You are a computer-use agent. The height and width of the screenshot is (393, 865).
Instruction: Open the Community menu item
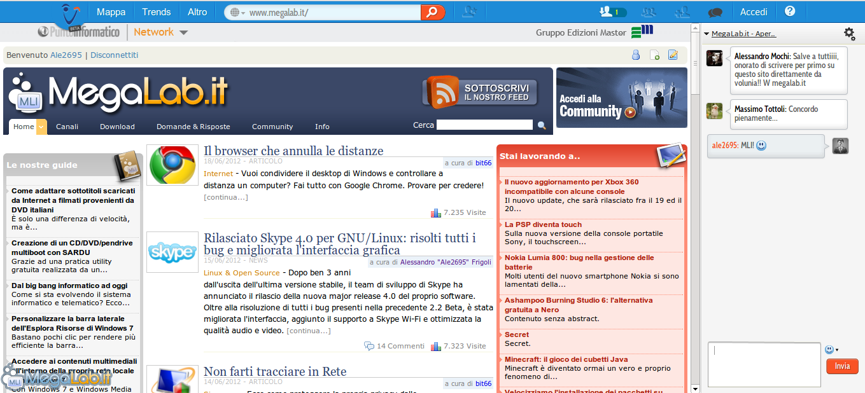(272, 127)
